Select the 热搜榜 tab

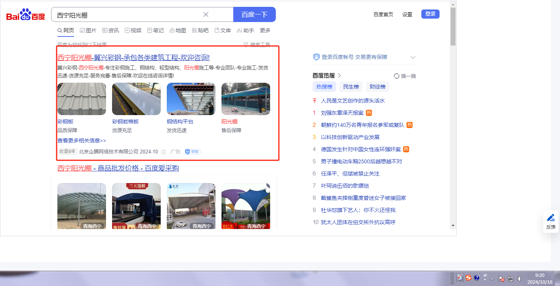(324, 87)
